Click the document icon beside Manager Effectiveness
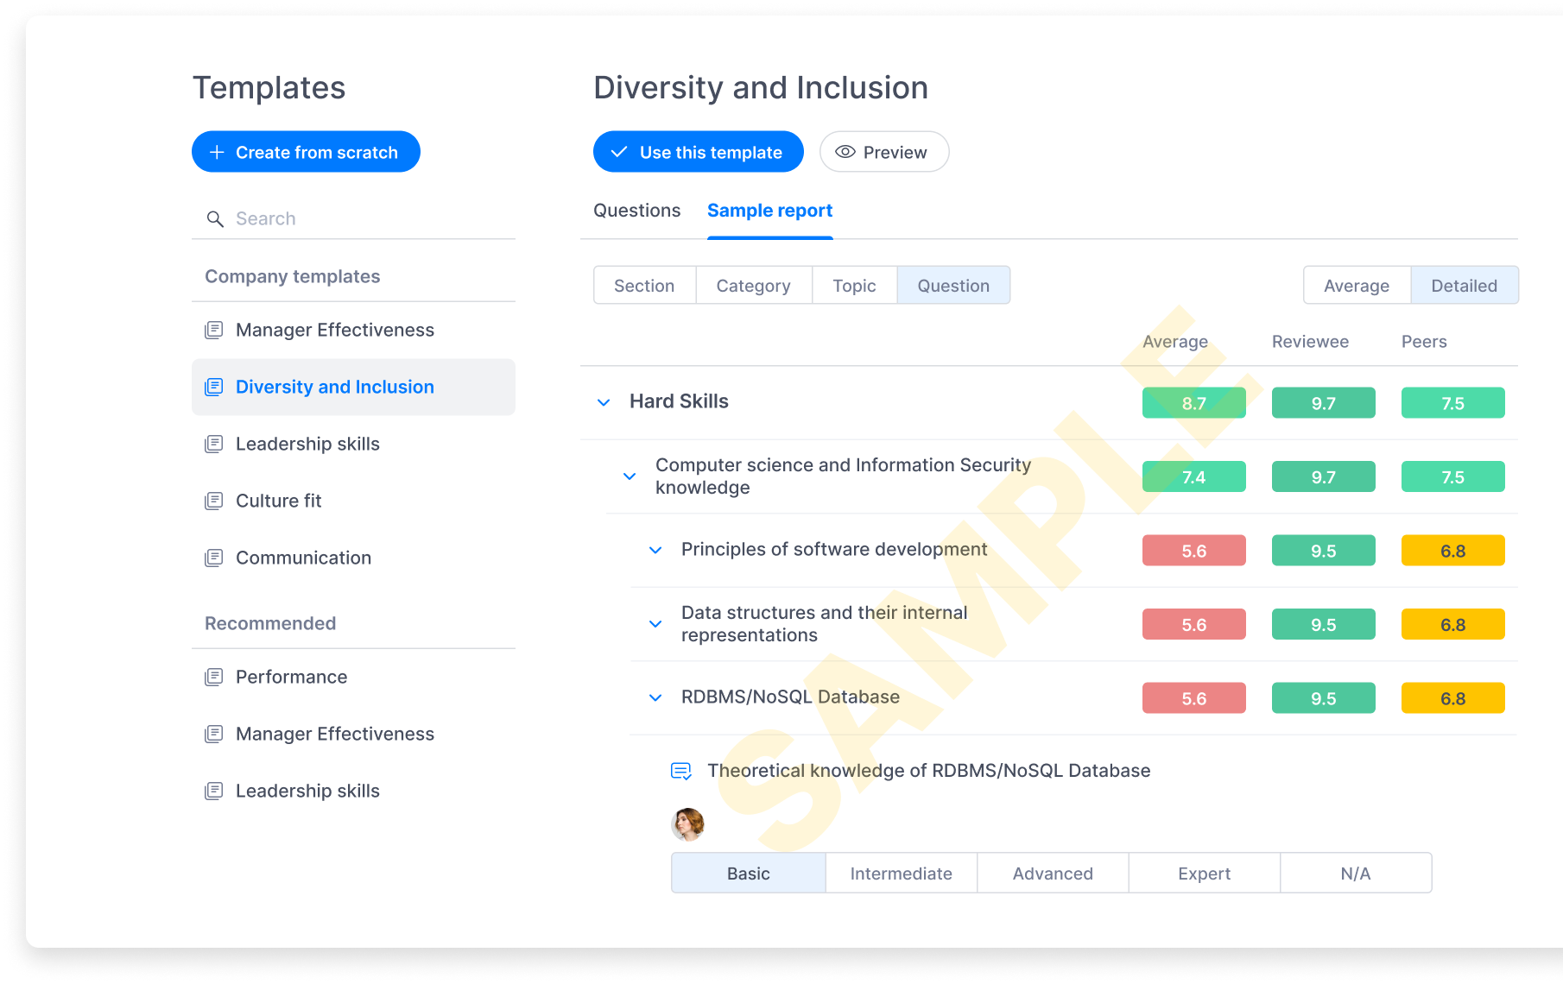This screenshot has height=984, width=1563. 213,329
